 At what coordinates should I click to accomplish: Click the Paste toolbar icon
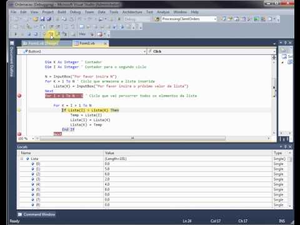click(71, 19)
